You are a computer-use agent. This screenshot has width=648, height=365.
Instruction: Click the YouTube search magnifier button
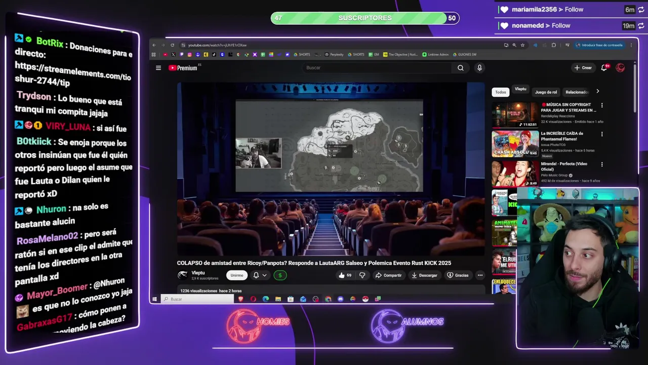pos(460,68)
